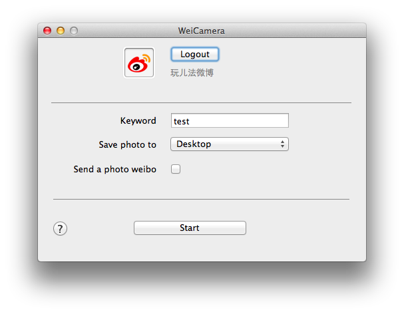The height and width of the screenshot is (314, 404).
Task: Open help with the question mark button
Action: click(x=61, y=228)
